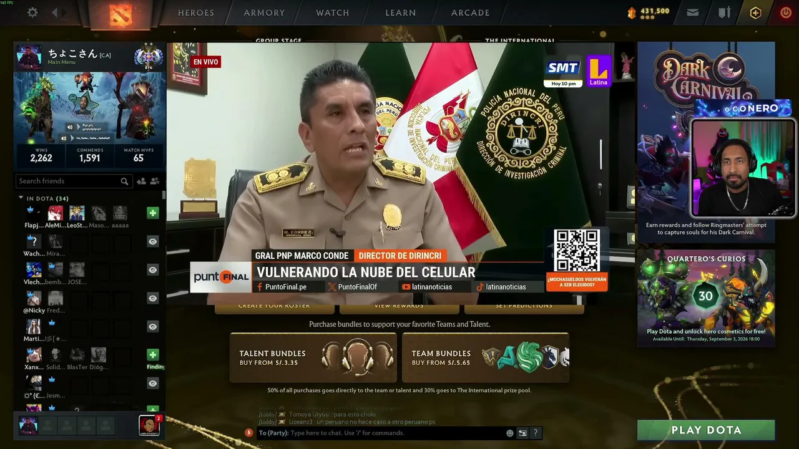Open the ARCADE tab

click(471, 12)
